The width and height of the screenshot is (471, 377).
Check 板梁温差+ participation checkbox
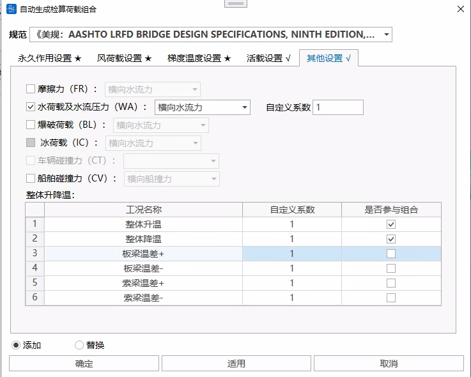point(391,254)
